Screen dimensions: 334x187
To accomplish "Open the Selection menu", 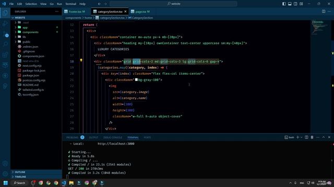I will click(31, 4).
